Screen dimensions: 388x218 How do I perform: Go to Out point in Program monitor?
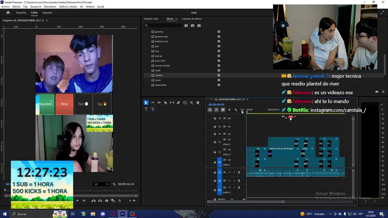(84, 200)
